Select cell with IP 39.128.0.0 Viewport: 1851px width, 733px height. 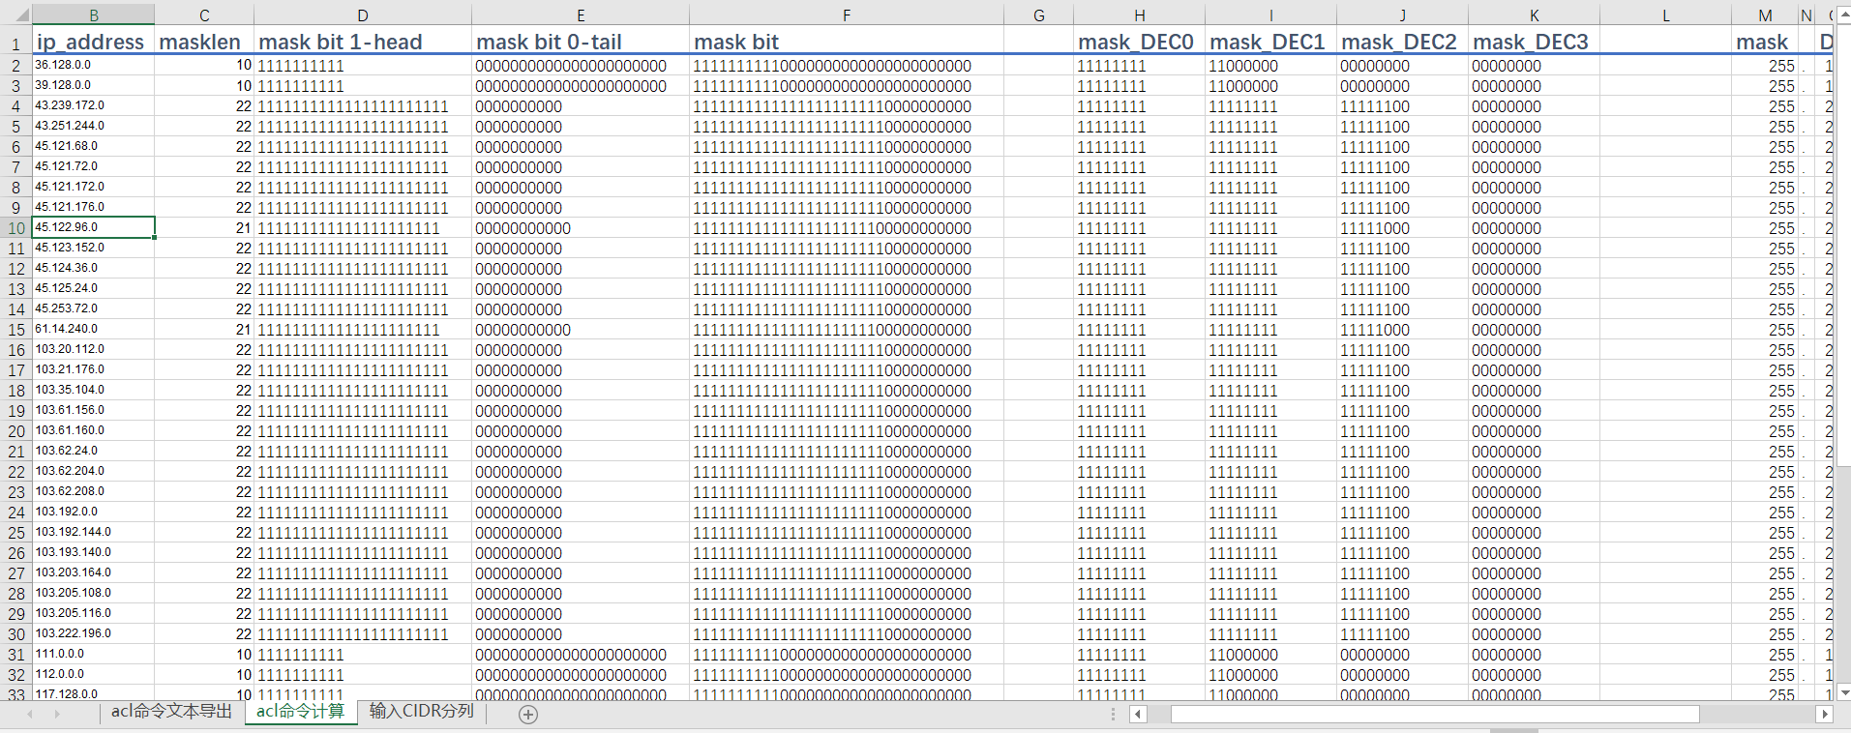click(x=93, y=86)
